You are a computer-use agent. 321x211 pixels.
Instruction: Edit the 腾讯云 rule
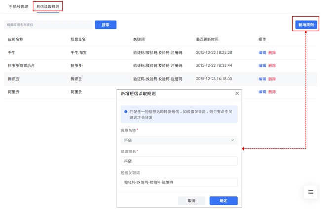(262, 79)
